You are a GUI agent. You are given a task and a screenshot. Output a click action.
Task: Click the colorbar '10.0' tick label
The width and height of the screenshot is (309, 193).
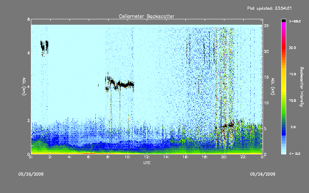(x=292, y=101)
